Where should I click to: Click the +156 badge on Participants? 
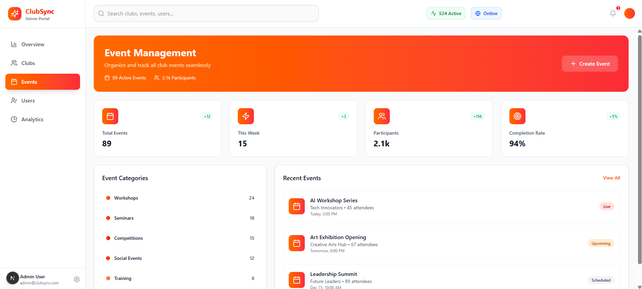(x=477, y=116)
